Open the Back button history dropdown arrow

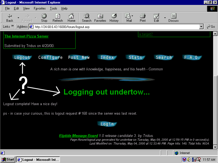click(x=18, y=18)
